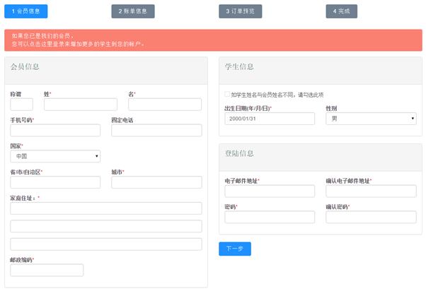Select the 出生日期 birth date field
Screen dimensions: 426x291
[x=269, y=119]
